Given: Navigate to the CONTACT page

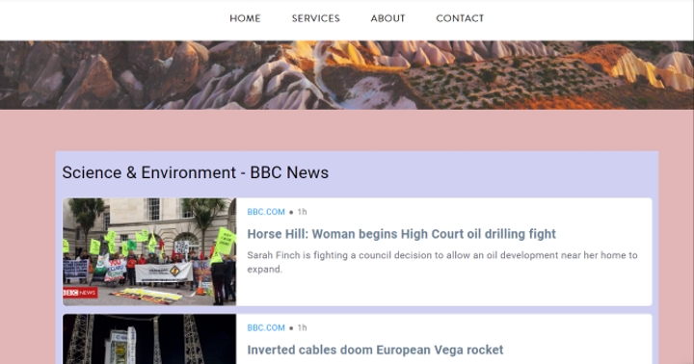Looking at the screenshot, I should pyautogui.click(x=460, y=18).
